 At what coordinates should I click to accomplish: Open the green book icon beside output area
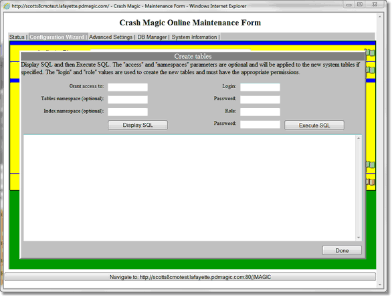371,165
